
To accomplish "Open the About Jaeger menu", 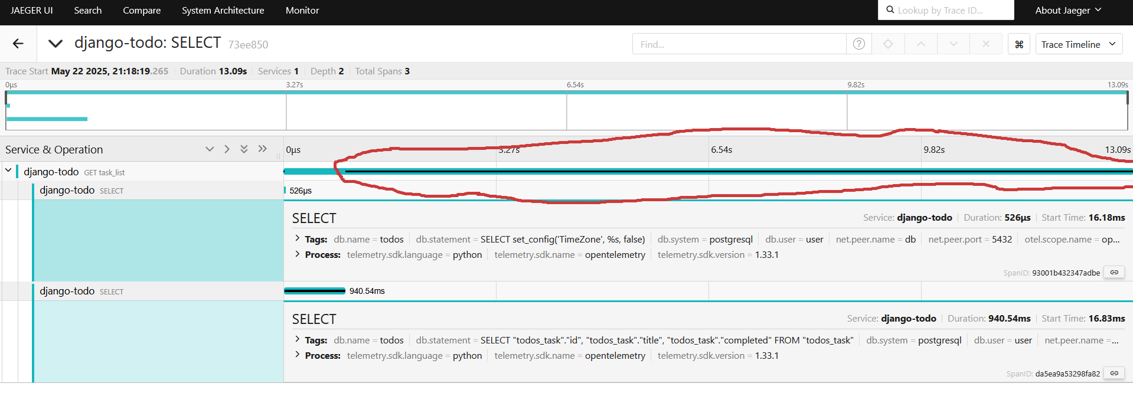I will coord(1068,10).
